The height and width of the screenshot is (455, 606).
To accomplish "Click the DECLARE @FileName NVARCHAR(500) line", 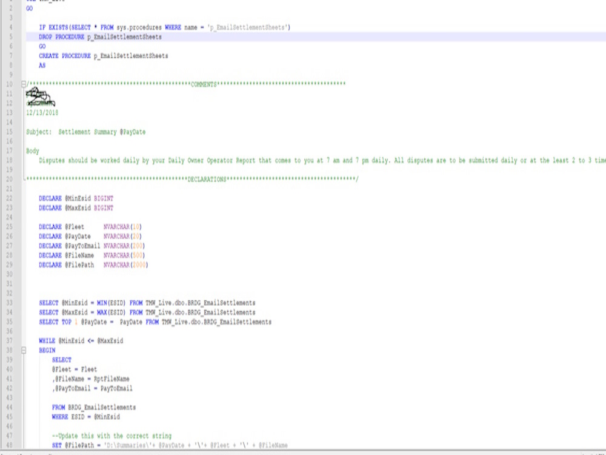I will point(92,255).
